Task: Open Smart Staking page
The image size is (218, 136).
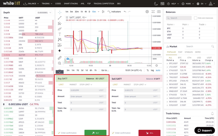Action: coord(71,4)
